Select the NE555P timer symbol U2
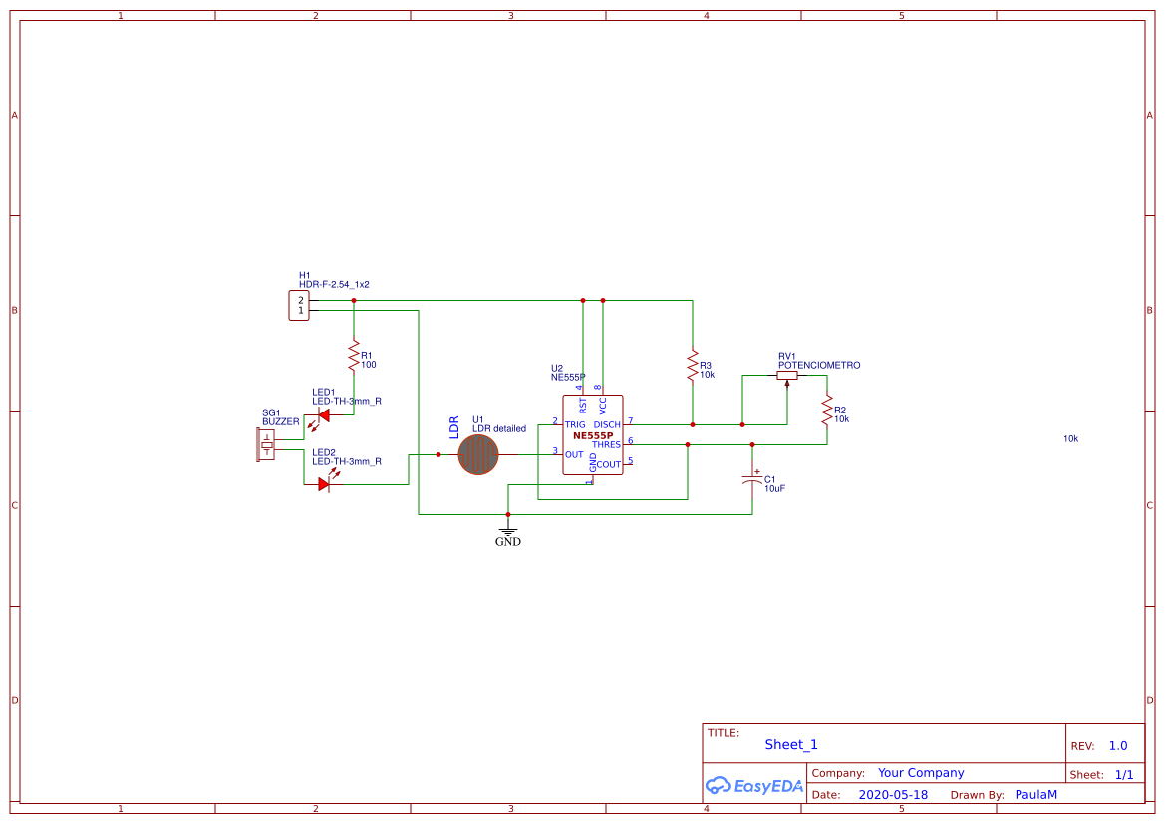The width and height of the screenshot is (1165, 824). pos(594,433)
